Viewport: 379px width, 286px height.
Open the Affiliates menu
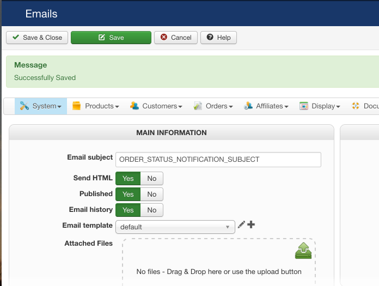pyautogui.click(x=266, y=106)
